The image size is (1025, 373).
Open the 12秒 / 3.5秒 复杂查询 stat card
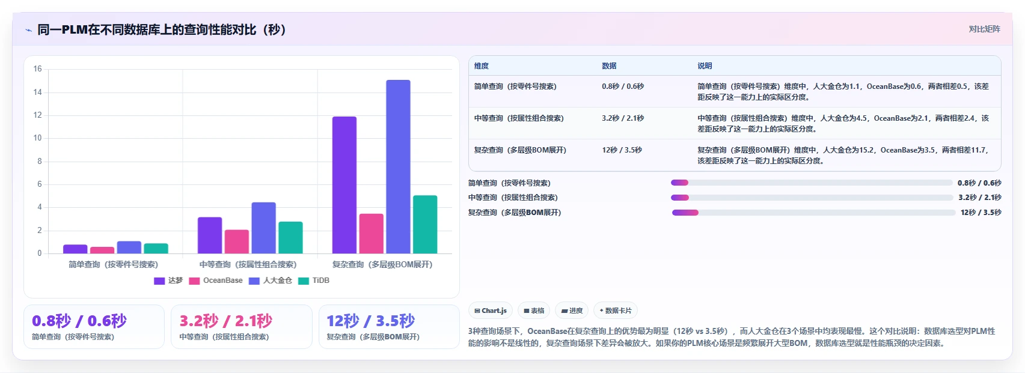[389, 327]
